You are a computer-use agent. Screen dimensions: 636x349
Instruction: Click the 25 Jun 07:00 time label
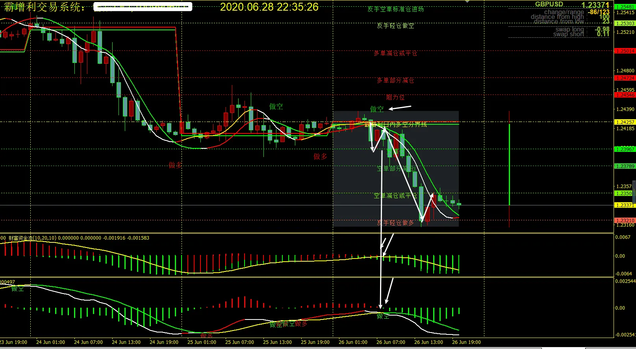tap(239, 342)
